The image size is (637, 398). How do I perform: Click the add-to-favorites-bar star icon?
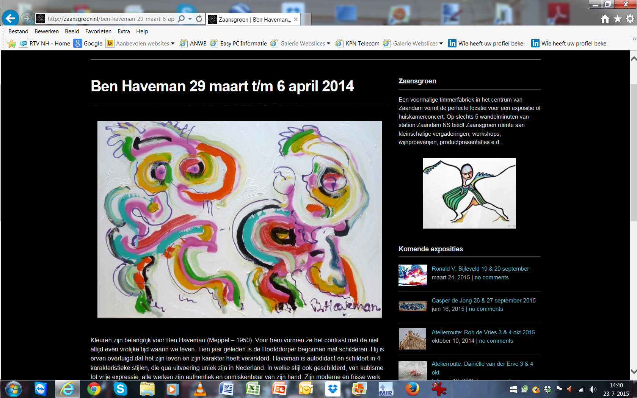point(12,44)
